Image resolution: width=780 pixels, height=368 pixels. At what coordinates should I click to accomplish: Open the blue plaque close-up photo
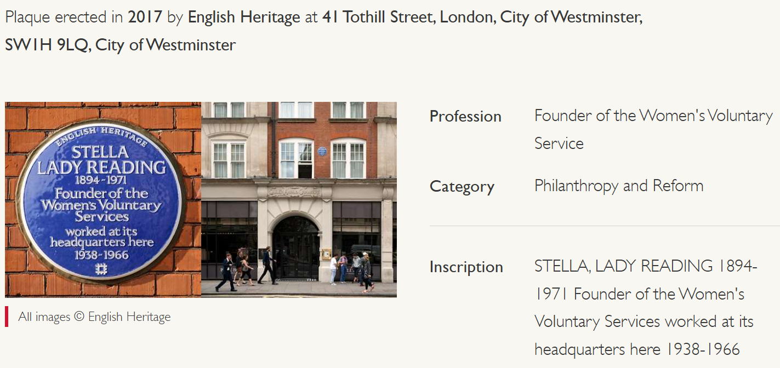click(x=103, y=199)
